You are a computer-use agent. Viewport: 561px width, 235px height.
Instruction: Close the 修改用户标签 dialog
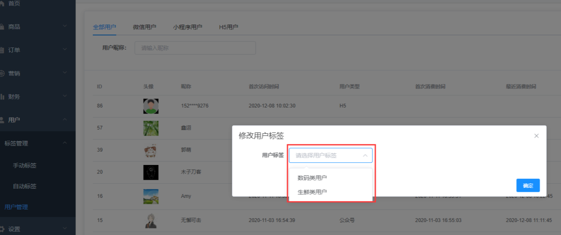click(536, 136)
